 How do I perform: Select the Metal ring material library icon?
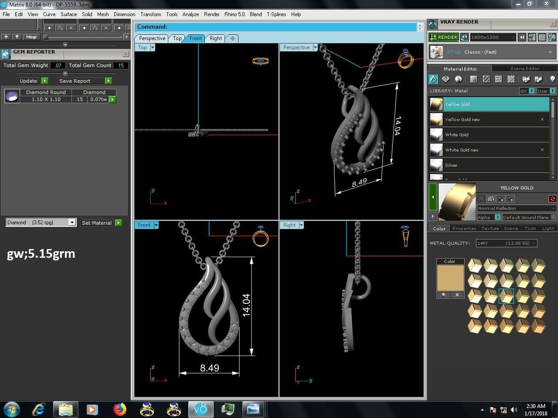pyautogui.click(x=433, y=79)
